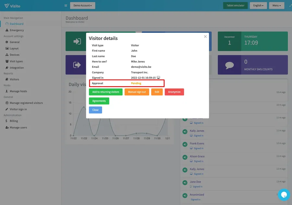
Task: Open Emergency in the sidebar
Action: click(17, 30)
